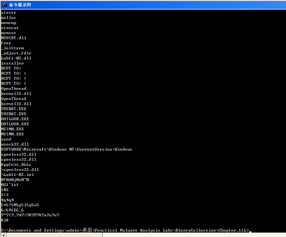Select the AppInit_DLLs string

click(x=16, y=165)
